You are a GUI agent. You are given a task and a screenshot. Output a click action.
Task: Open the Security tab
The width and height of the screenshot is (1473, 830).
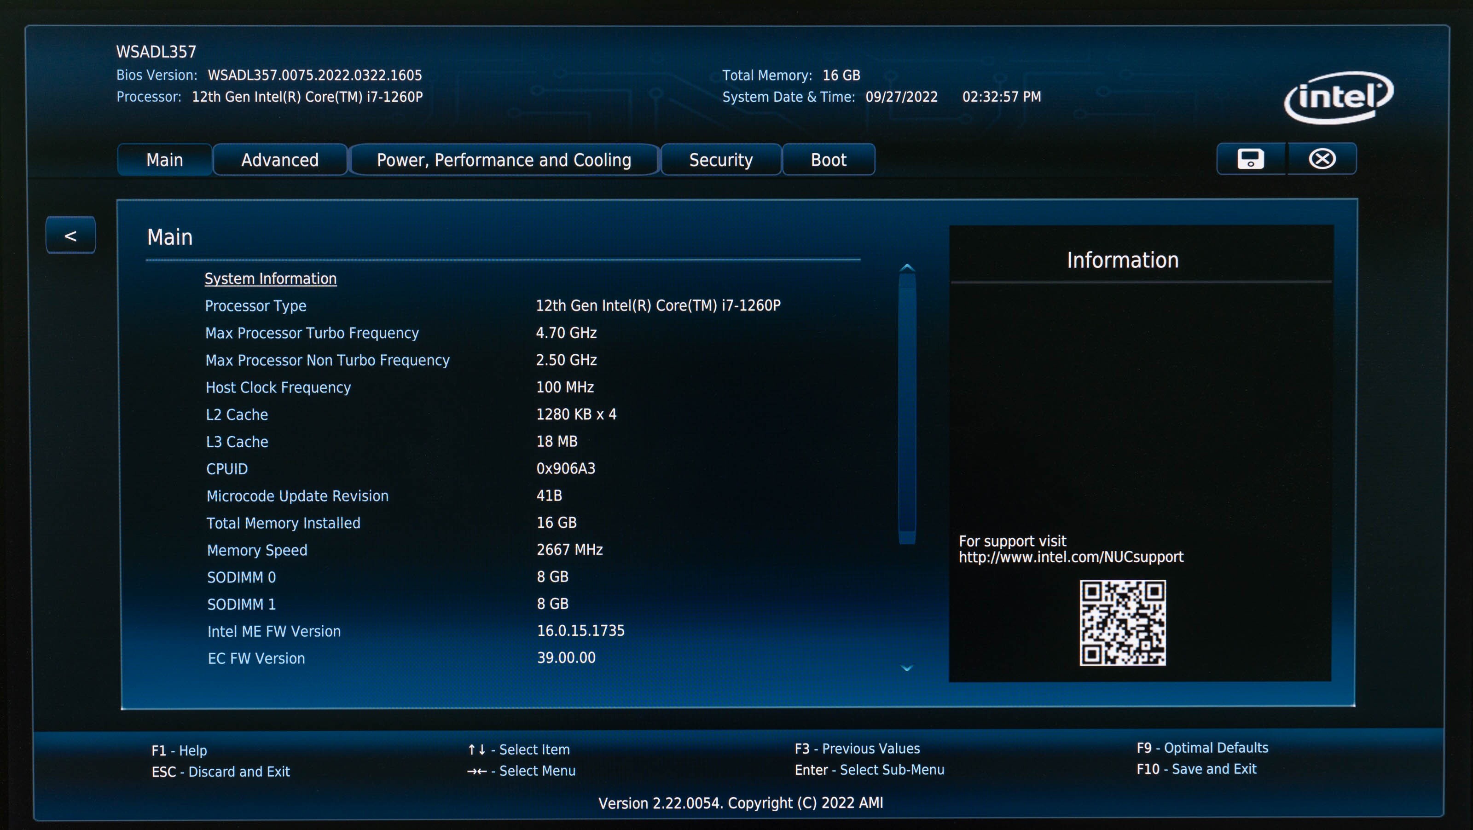[x=720, y=160]
